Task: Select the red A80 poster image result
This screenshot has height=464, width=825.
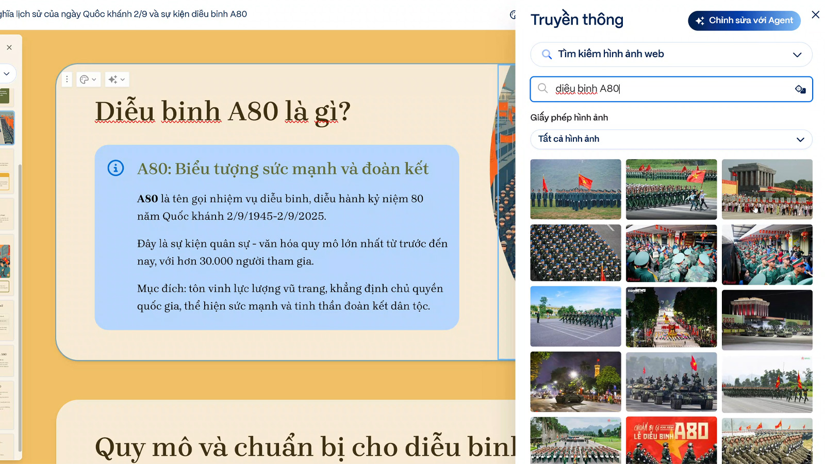Action: pos(671,440)
